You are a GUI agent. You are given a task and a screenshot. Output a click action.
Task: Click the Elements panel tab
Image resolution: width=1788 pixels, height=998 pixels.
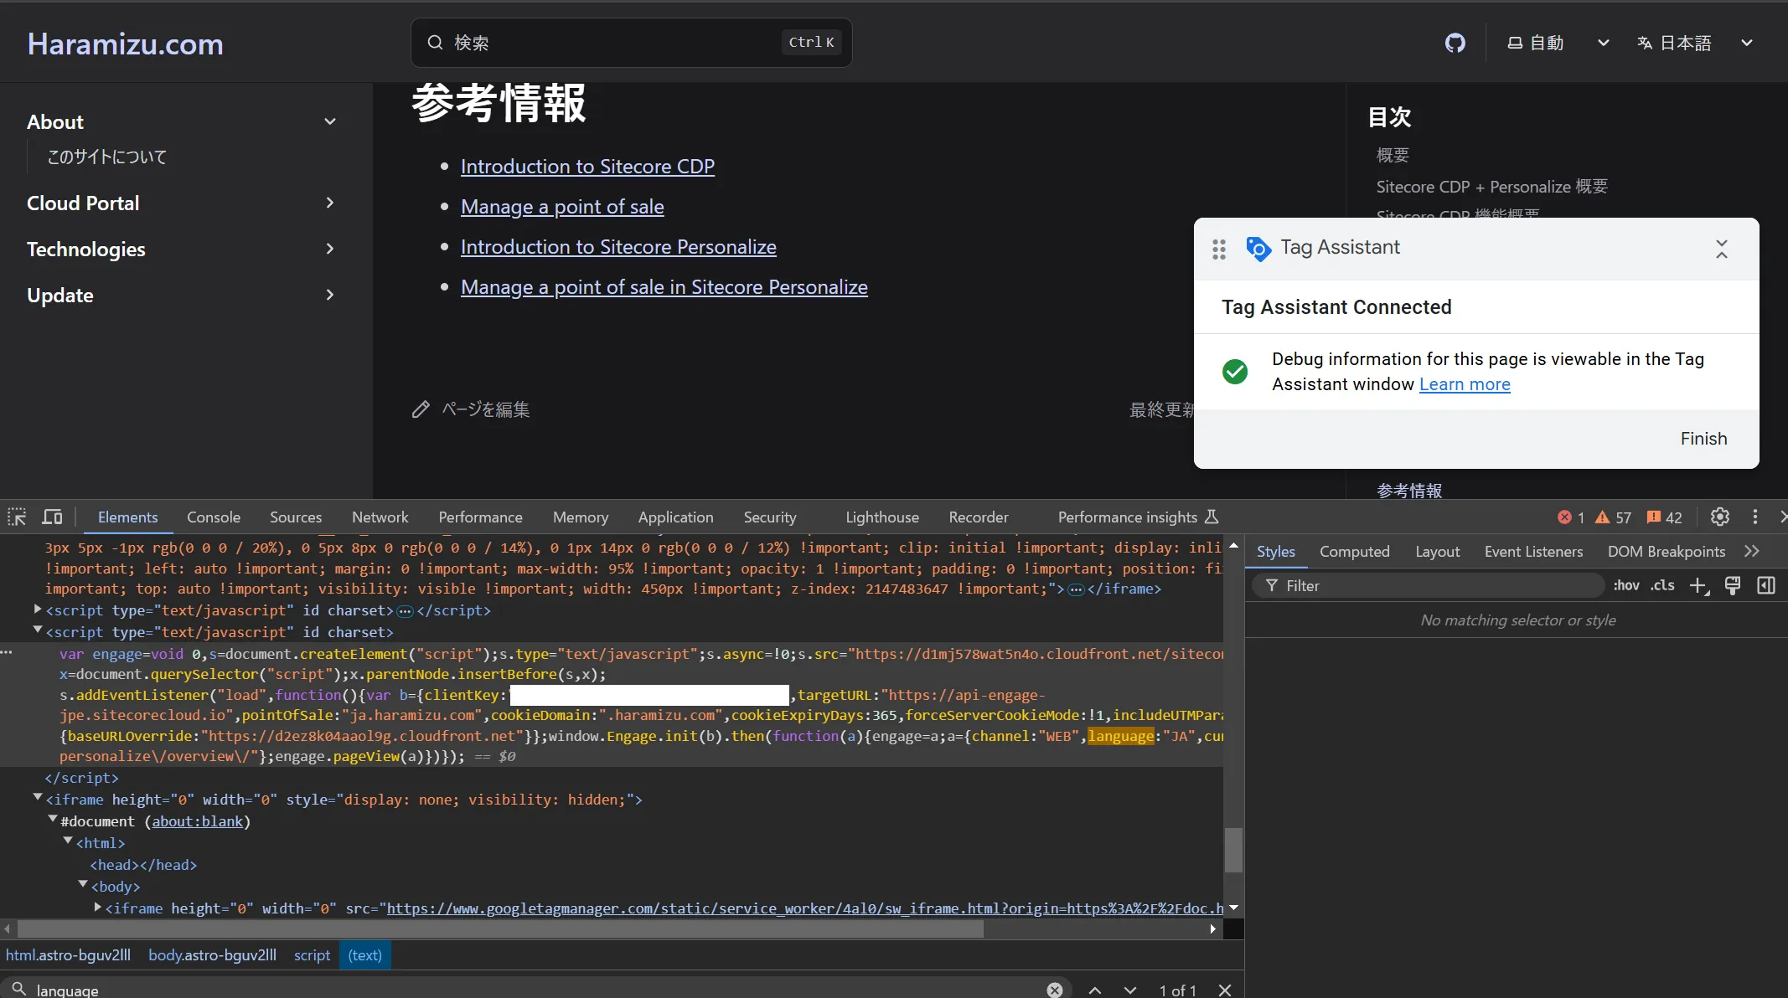click(127, 516)
